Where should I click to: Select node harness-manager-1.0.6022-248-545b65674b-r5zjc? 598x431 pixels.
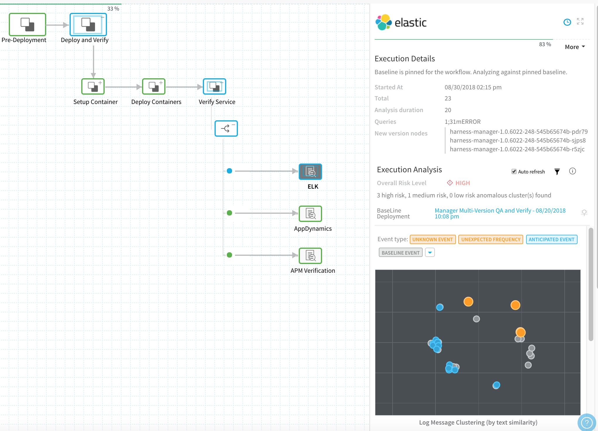point(517,149)
